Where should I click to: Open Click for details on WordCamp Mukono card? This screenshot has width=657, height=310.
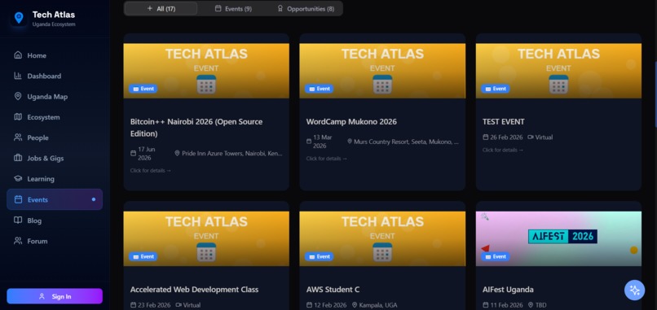[x=326, y=159]
